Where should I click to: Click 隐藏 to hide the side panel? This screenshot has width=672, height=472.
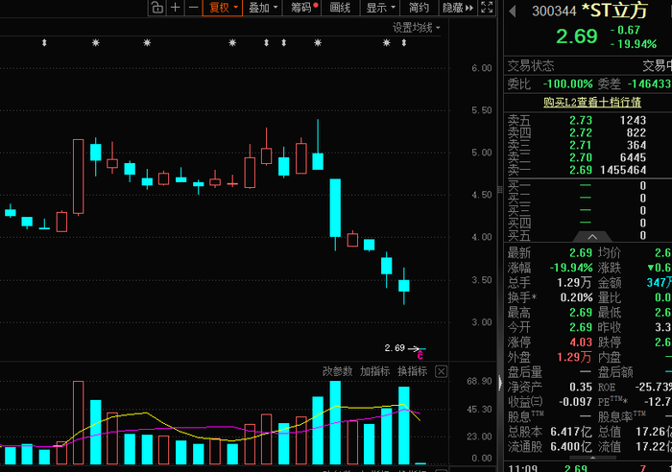(x=458, y=8)
